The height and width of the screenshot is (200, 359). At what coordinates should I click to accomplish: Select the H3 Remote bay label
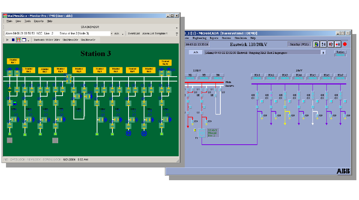click(x=204, y=77)
